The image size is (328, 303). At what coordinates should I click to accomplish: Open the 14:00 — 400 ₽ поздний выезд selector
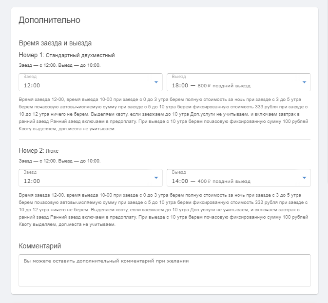tap(239, 178)
